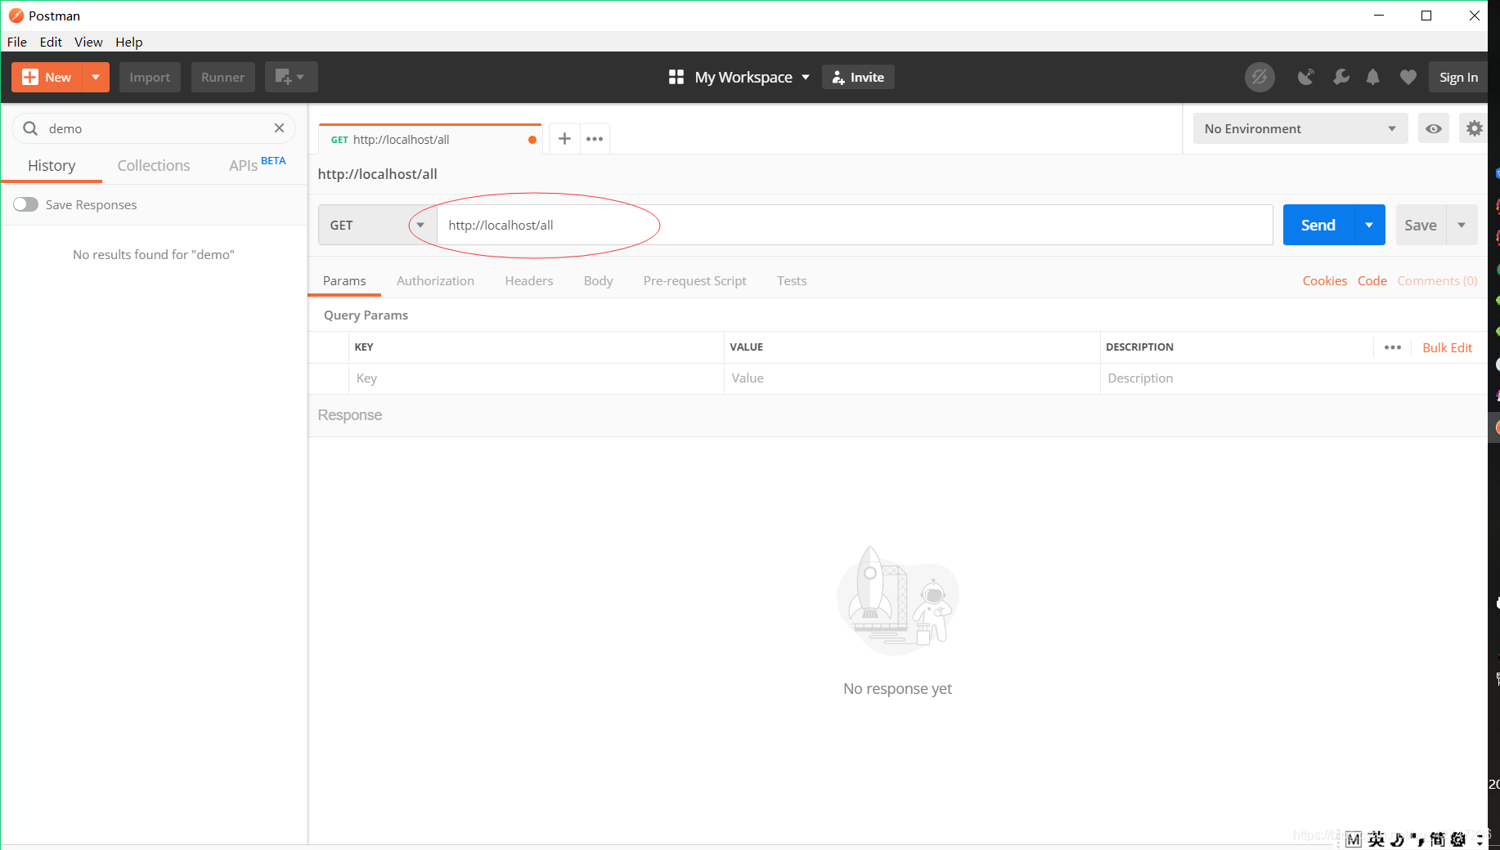1500x850 pixels.
Task: Open Comments (0) link
Action: click(x=1437, y=280)
